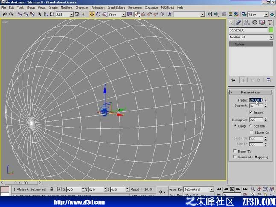Viewport: 276px width, 207px height.
Task: Click the Quick Render teapot icon
Action: click(x=272, y=14)
